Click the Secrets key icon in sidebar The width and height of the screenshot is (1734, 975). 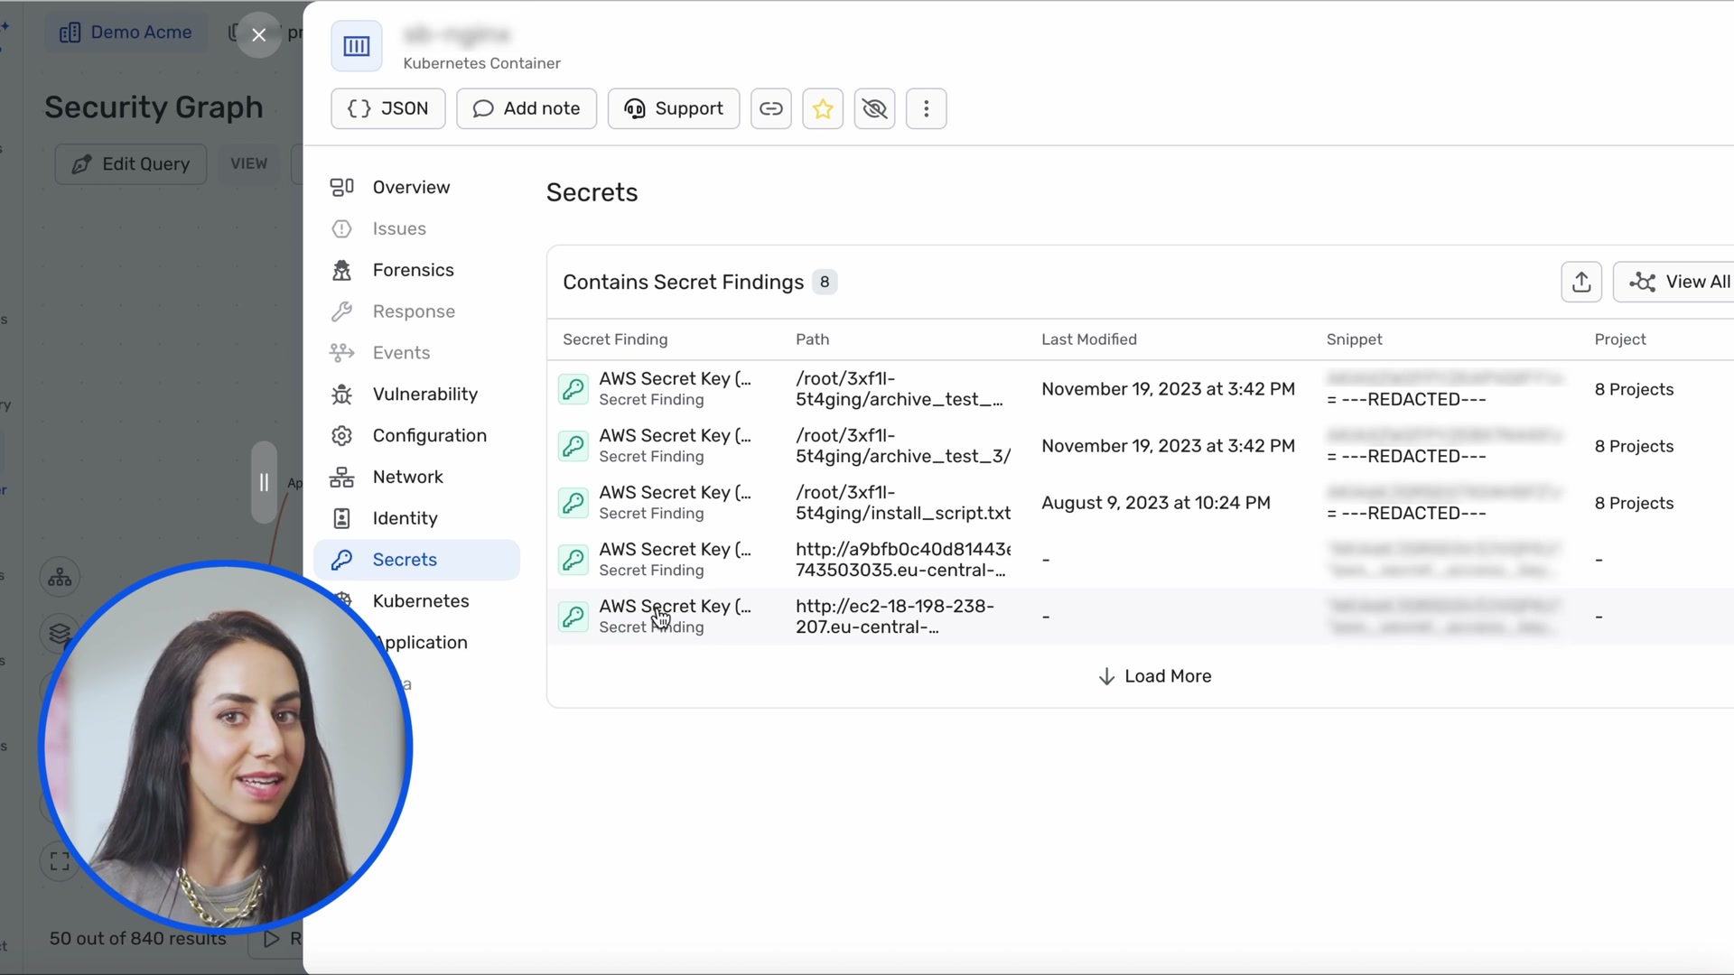tap(341, 560)
